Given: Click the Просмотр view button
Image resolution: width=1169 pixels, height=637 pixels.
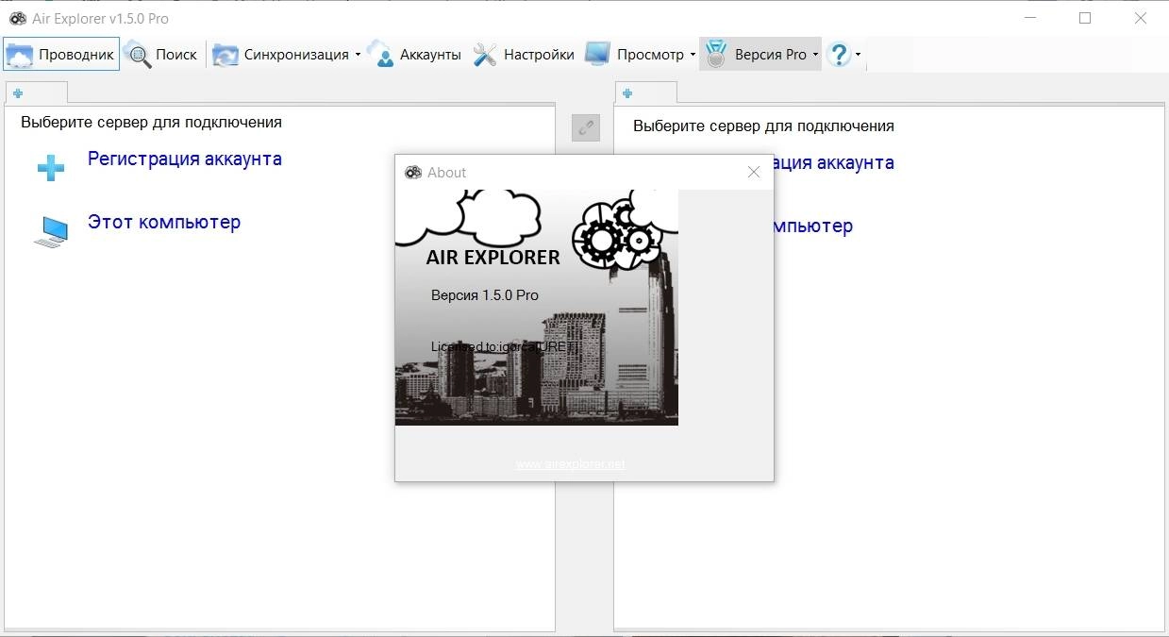Looking at the screenshot, I should (635, 55).
